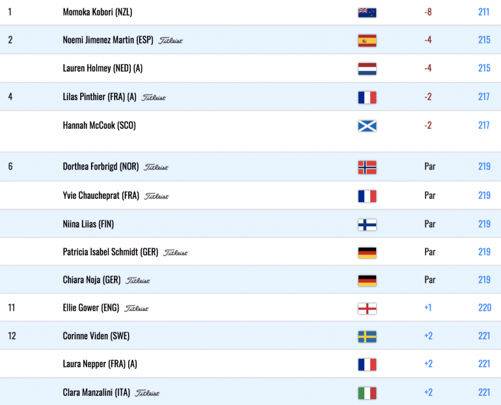The image size is (501, 405).
Task: Click the Finland flag beside Niina Liias
Action: 367,225
